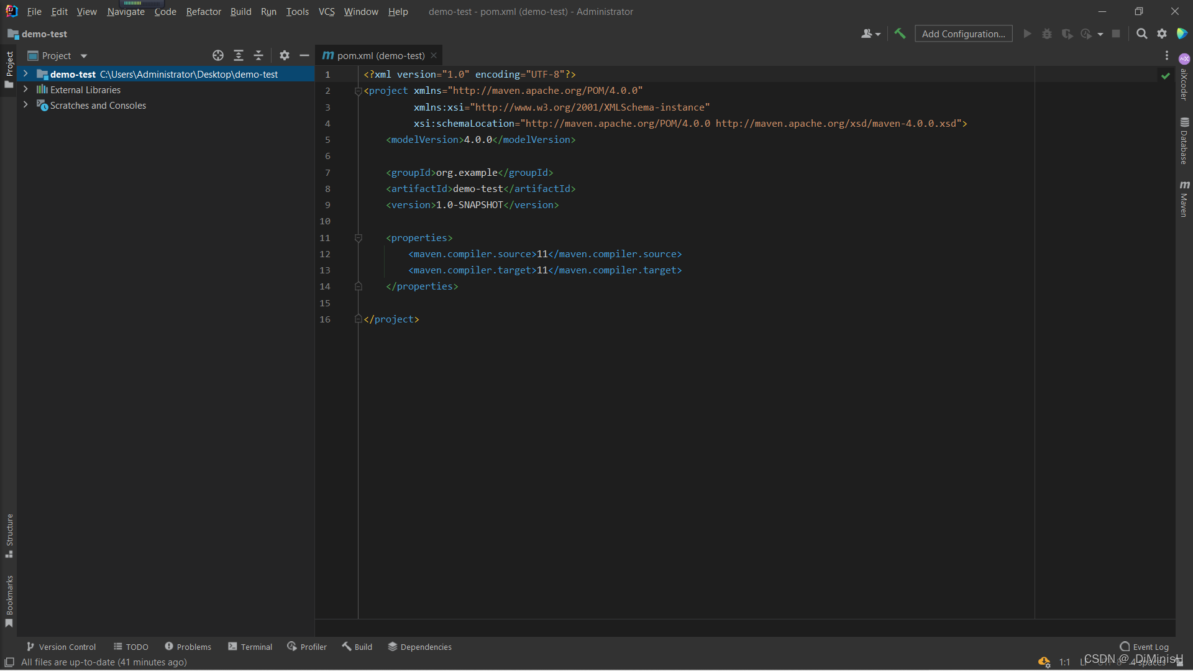Image resolution: width=1193 pixels, height=671 pixels.
Task: Expand External Libraries tree node
Action: (x=25, y=89)
